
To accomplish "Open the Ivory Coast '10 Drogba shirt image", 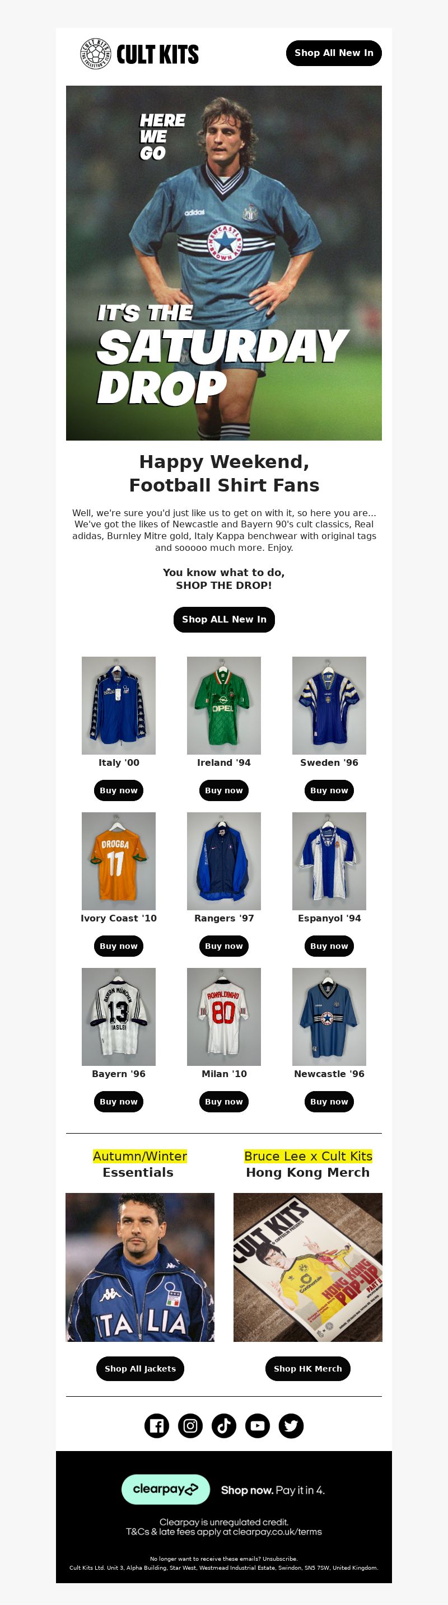I will (x=118, y=861).
